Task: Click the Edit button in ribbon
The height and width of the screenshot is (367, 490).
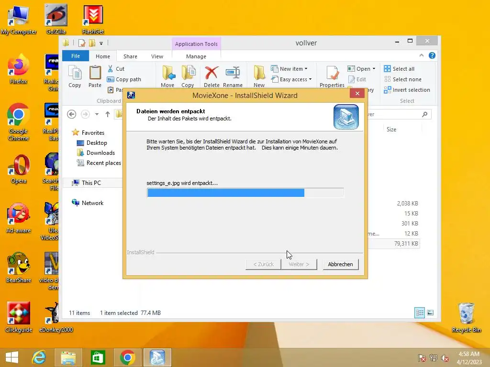Action: [x=357, y=79]
